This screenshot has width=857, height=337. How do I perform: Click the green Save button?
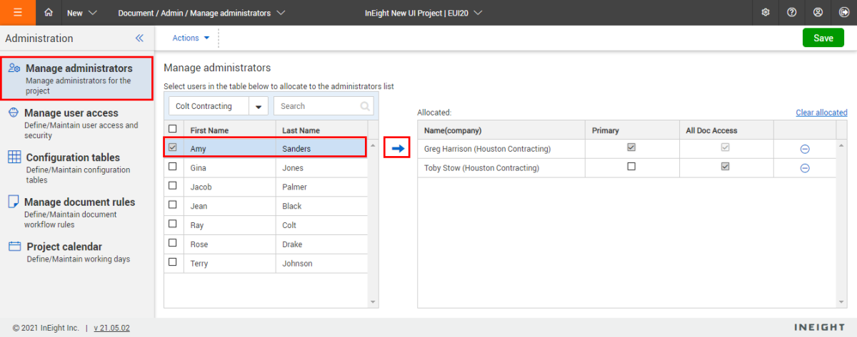pos(823,38)
